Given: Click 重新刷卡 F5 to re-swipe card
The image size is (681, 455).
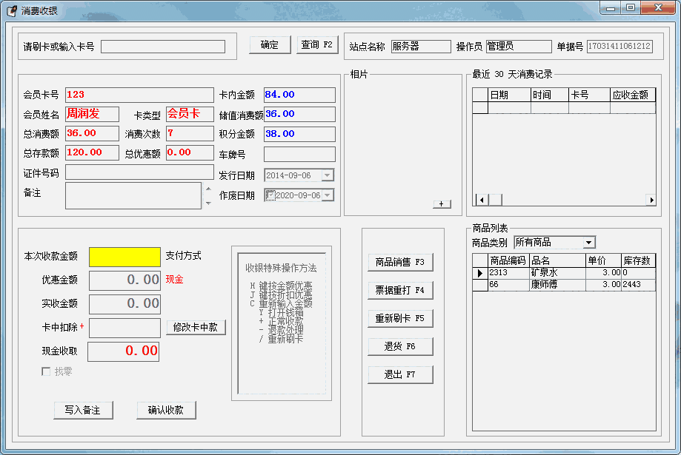Looking at the screenshot, I should 400,319.
